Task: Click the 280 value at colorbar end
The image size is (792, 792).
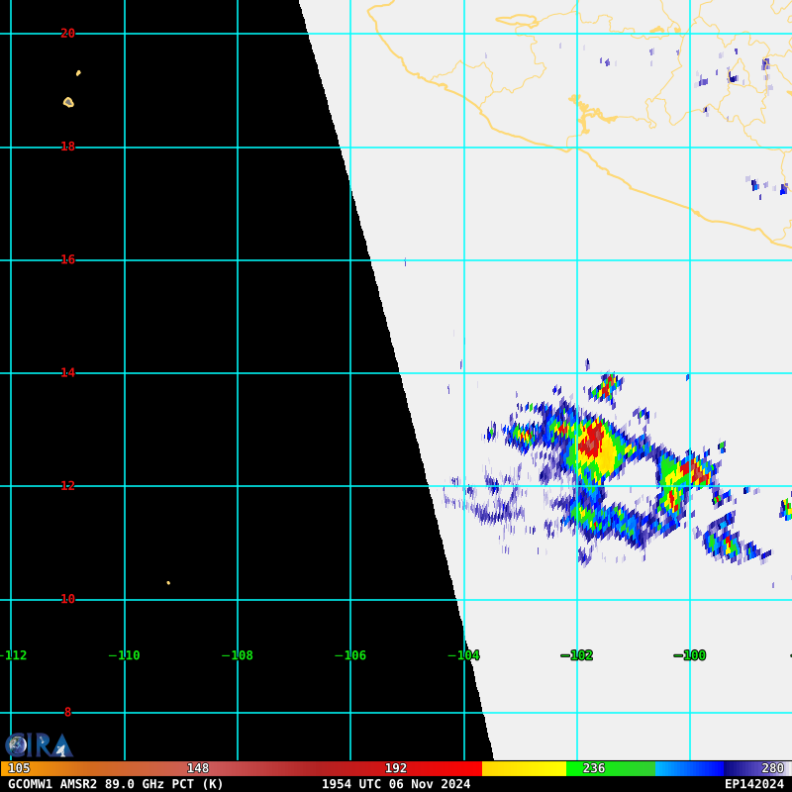Action: pos(772,768)
